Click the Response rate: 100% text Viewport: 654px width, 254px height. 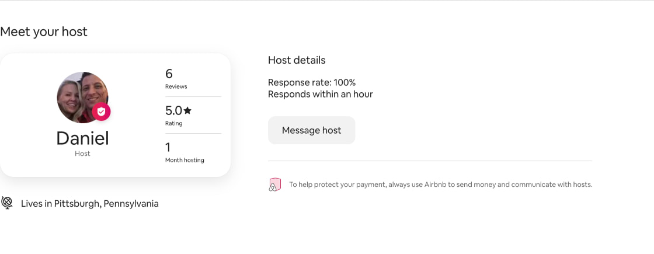[x=312, y=82]
